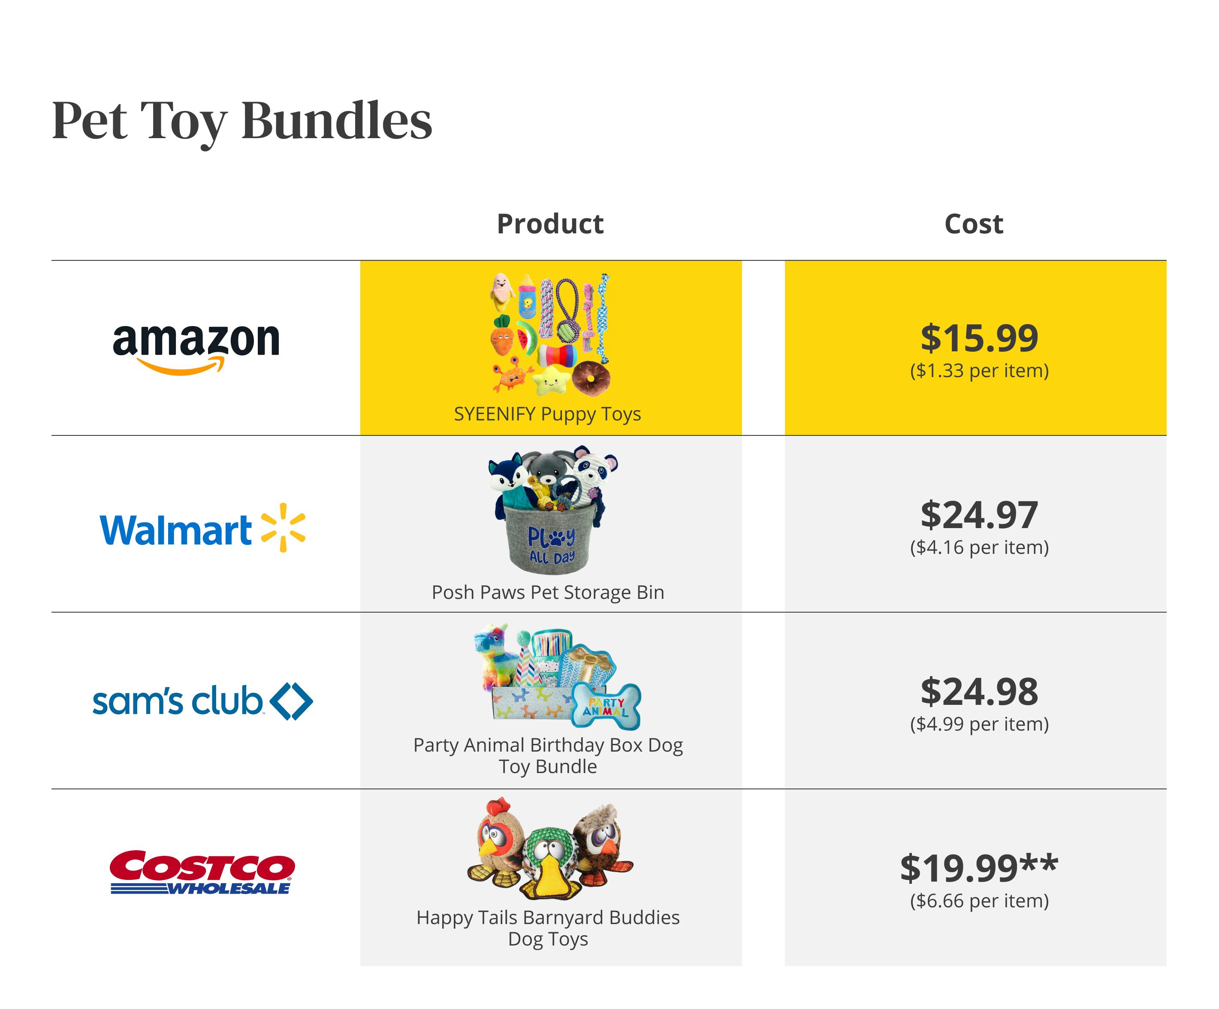
Task: Click the Walmart logo
Action: (x=202, y=529)
